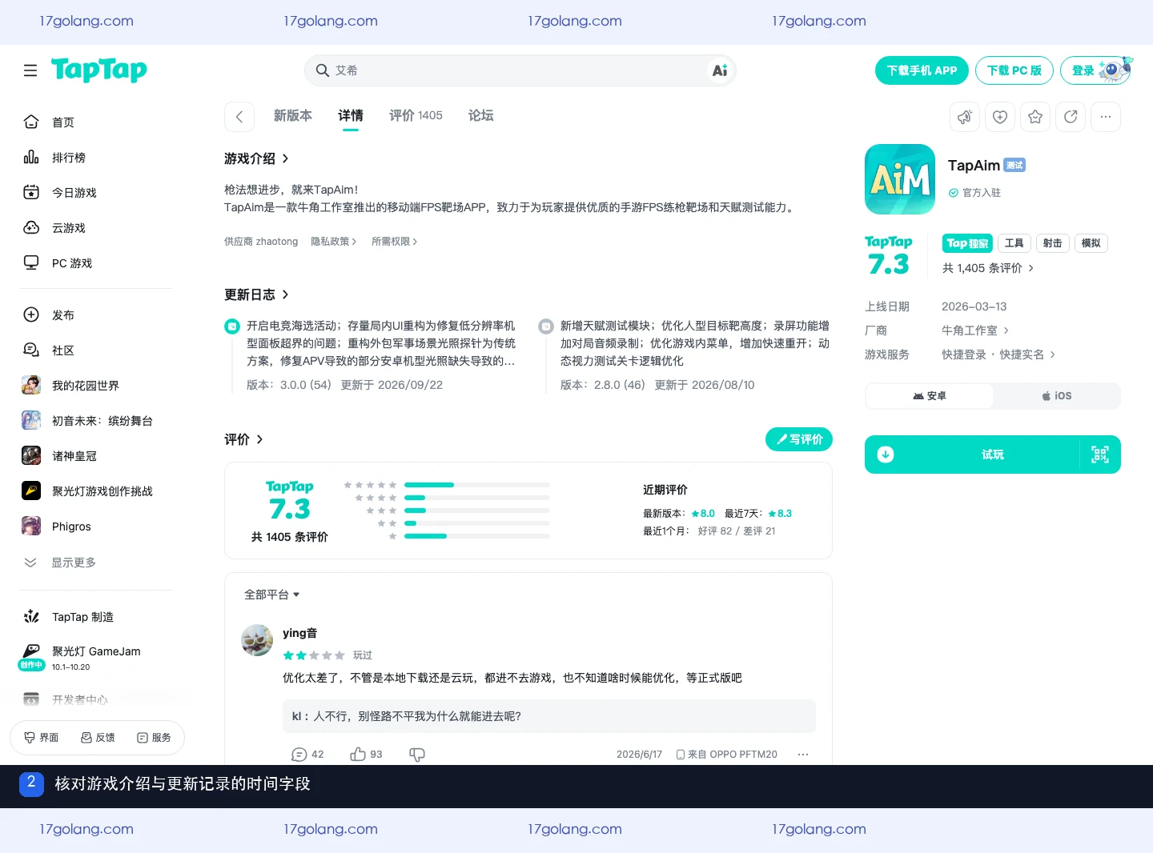Click the star favorite icon
Image resolution: width=1153 pixels, height=853 pixels.
point(1035,117)
